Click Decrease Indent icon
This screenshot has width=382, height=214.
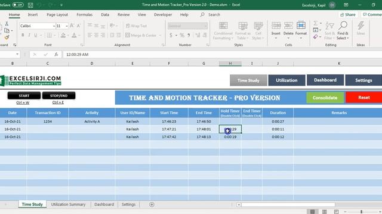(112, 36)
